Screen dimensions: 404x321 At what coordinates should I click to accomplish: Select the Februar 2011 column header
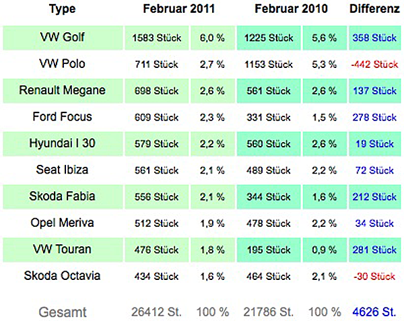coord(179,9)
